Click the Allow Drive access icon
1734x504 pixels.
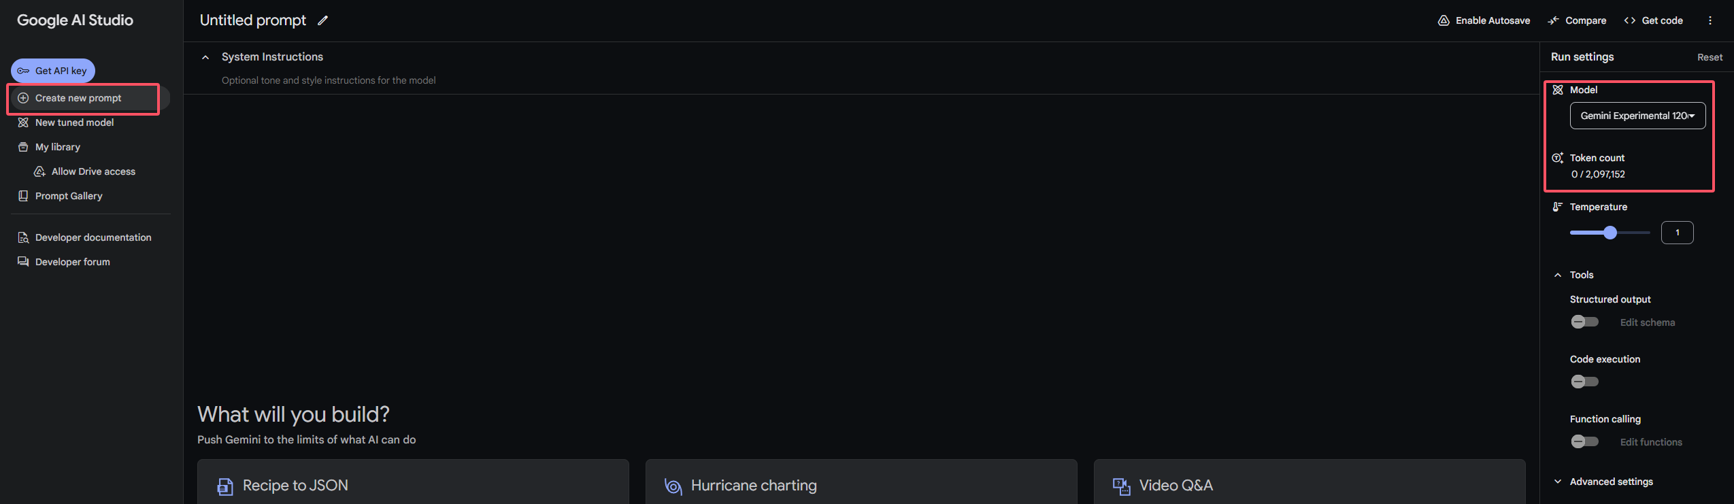(39, 171)
